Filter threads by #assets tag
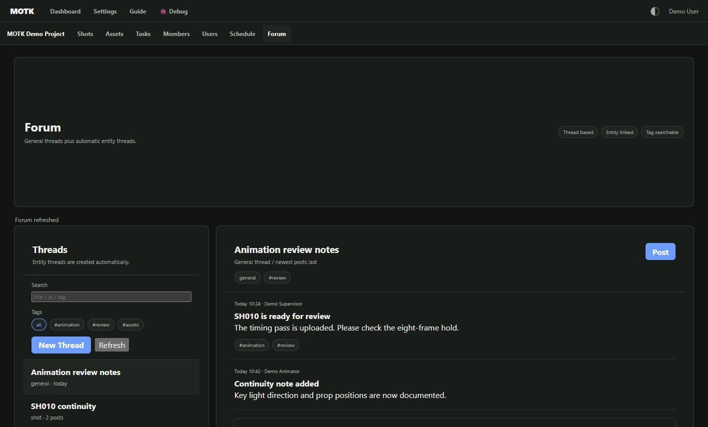This screenshot has height=427, width=708. [x=130, y=324]
